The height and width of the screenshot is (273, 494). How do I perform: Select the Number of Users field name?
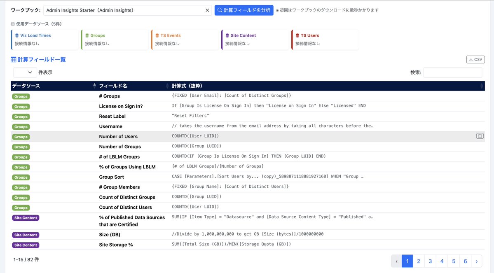click(118, 136)
